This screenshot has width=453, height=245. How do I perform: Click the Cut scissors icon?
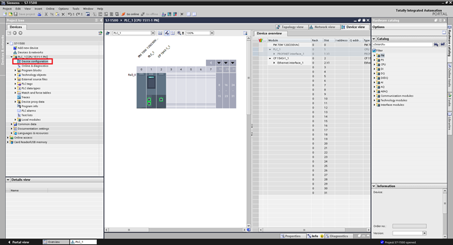46,14
